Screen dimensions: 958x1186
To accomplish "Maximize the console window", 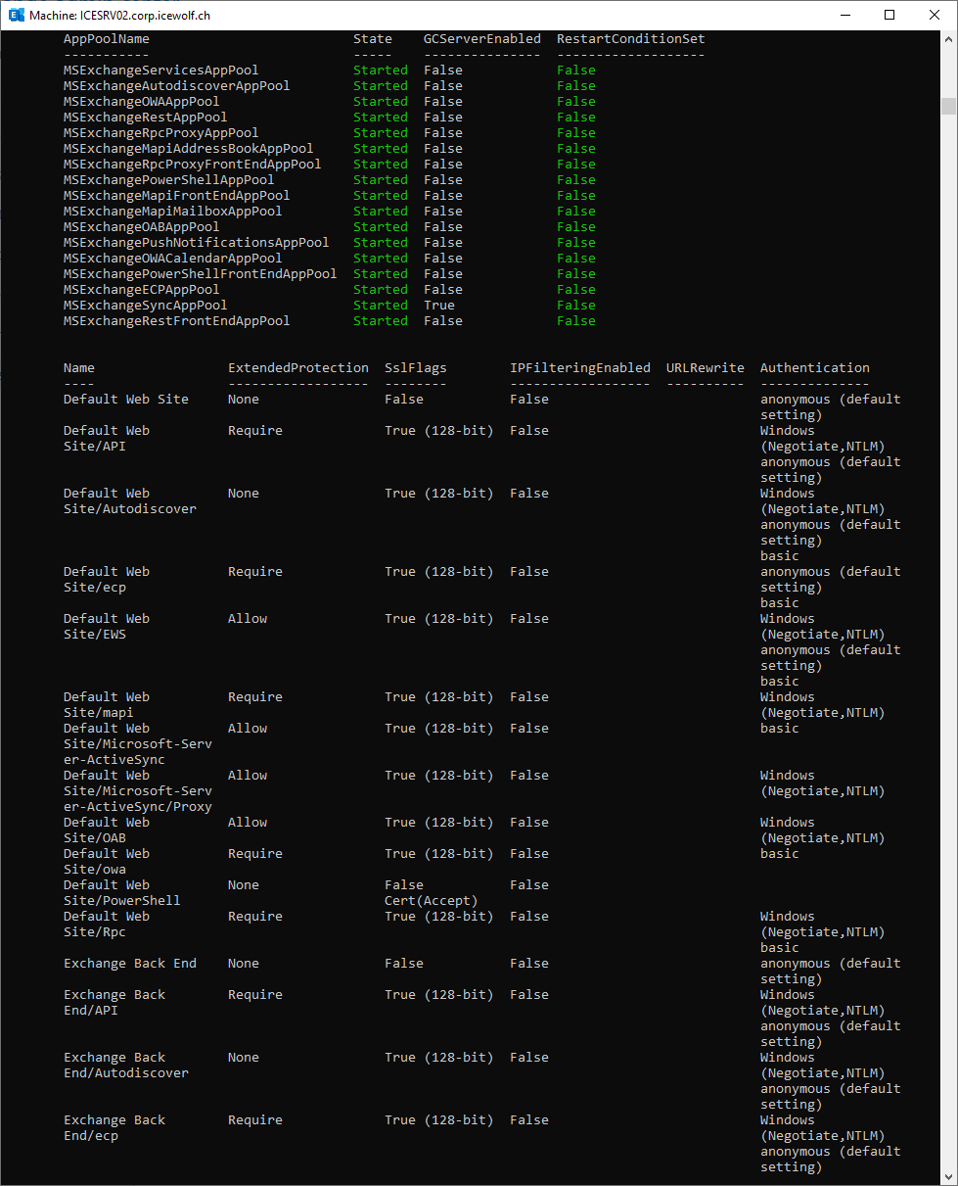I will click(889, 15).
